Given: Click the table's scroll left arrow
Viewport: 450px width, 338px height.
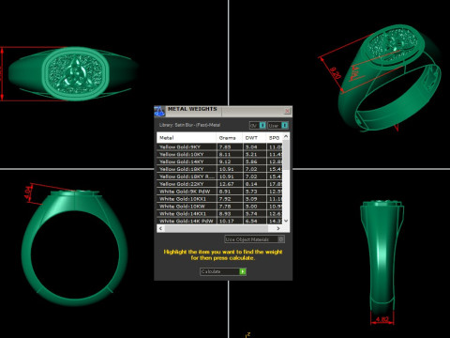Looking at the screenshot, I should pyautogui.click(x=160, y=228).
